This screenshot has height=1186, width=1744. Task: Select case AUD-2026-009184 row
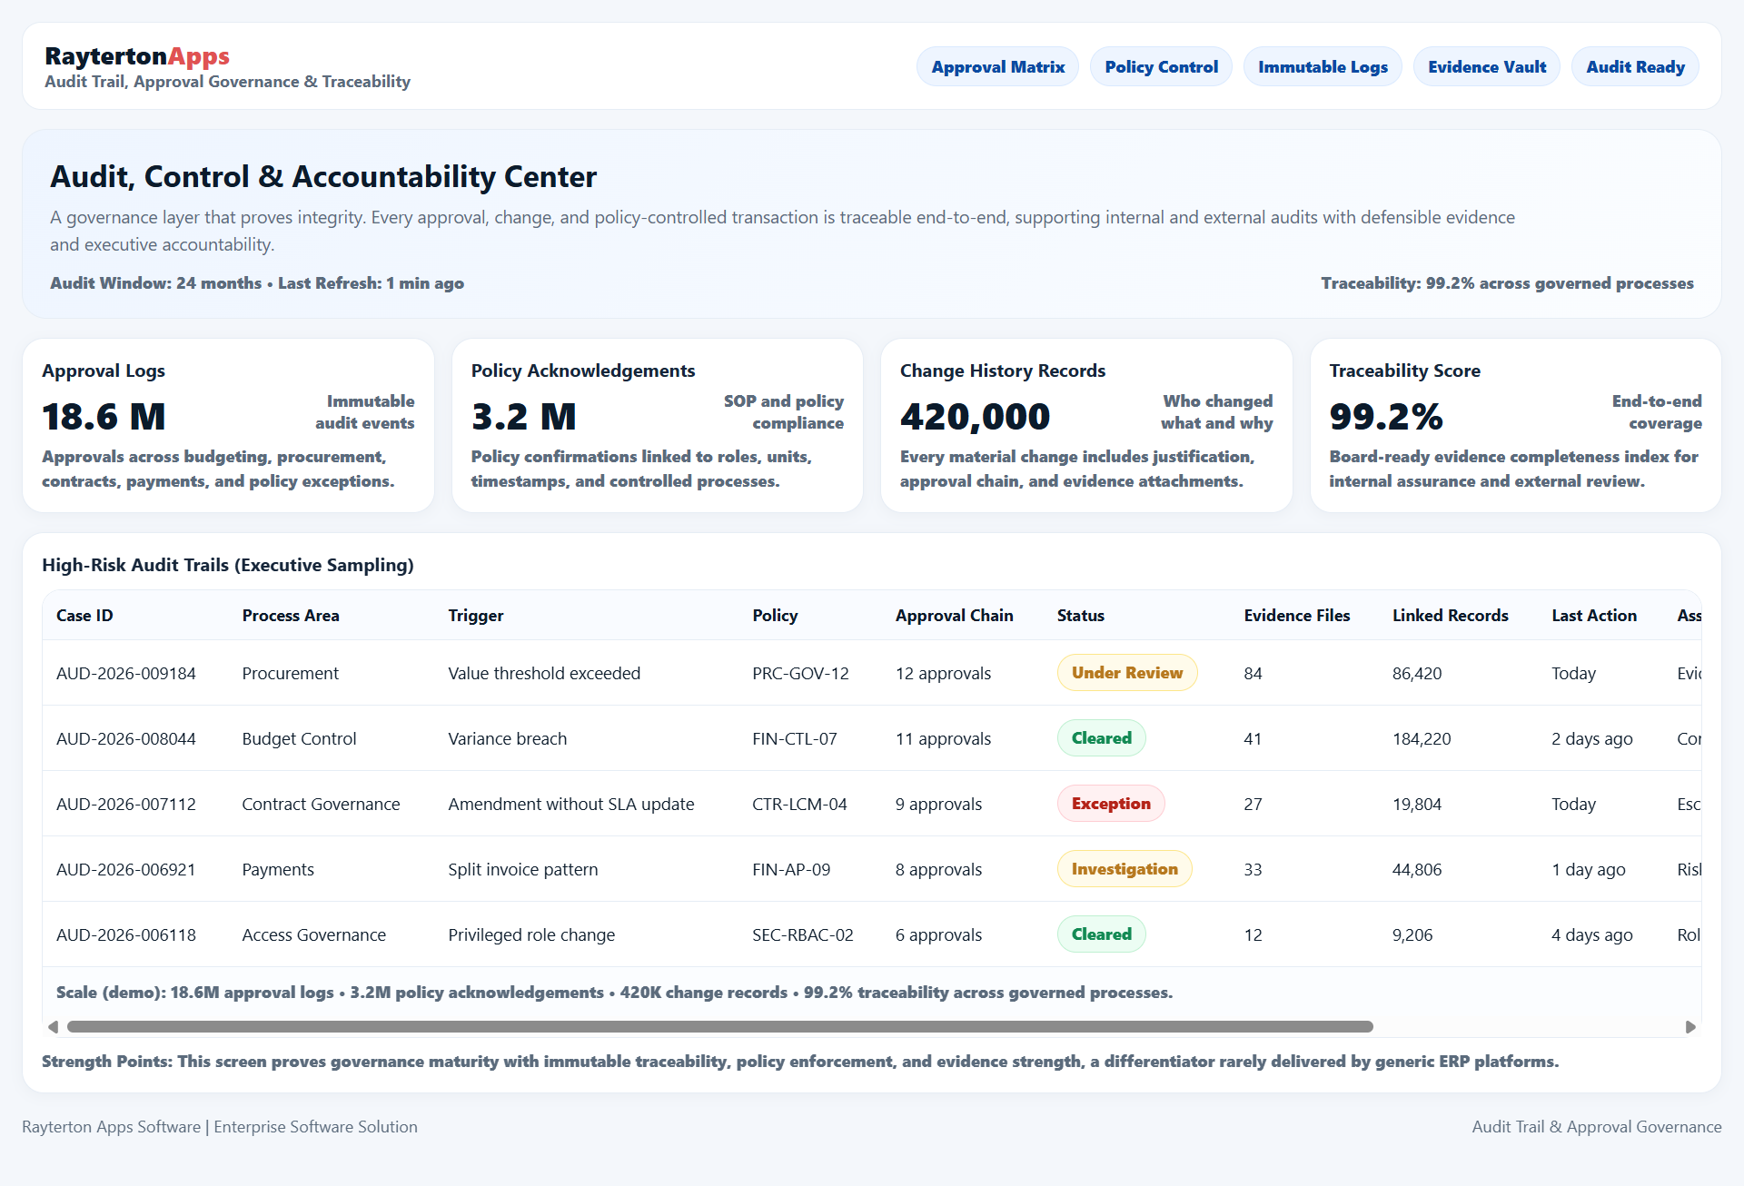(x=125, y=673)
